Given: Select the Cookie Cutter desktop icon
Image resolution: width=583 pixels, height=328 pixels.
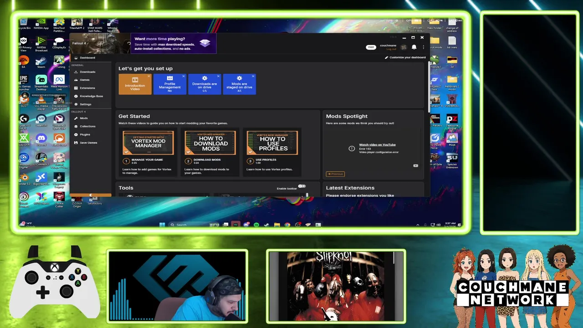Looking at the screenshot, I should pos(59,199).
